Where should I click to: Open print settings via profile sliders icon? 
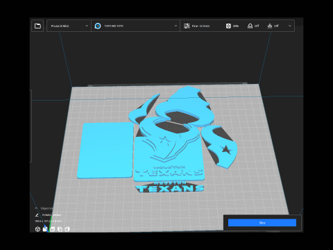187,26
